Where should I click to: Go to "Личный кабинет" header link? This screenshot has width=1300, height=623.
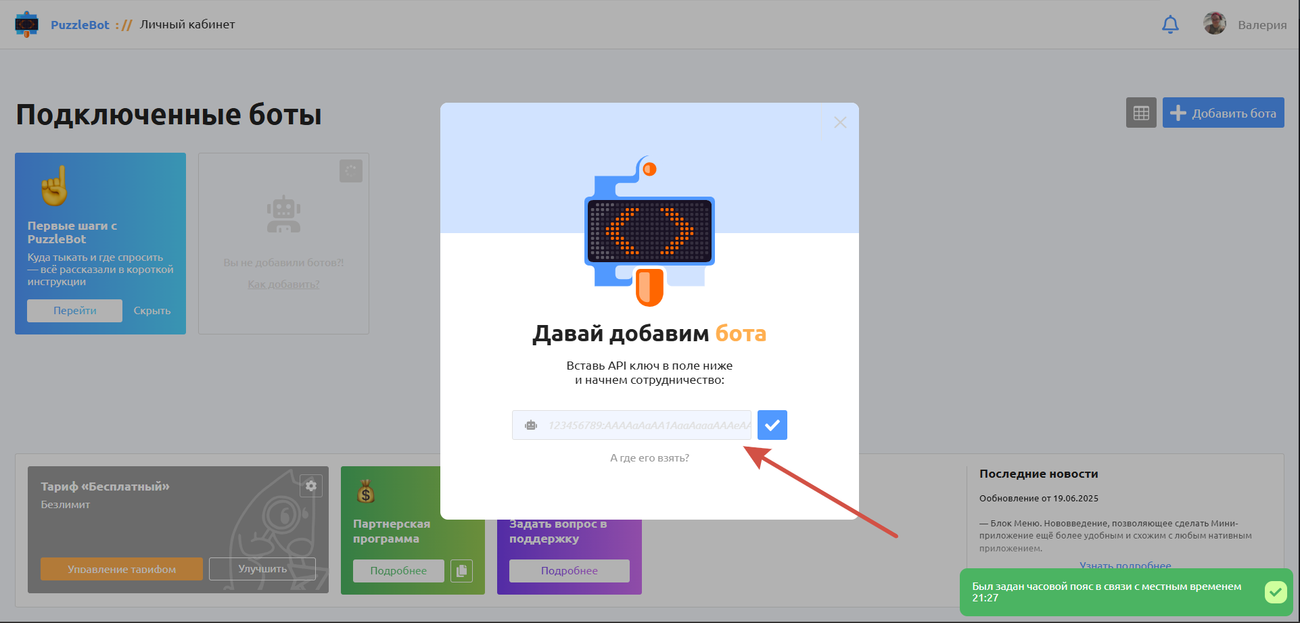tap(187, 24)
